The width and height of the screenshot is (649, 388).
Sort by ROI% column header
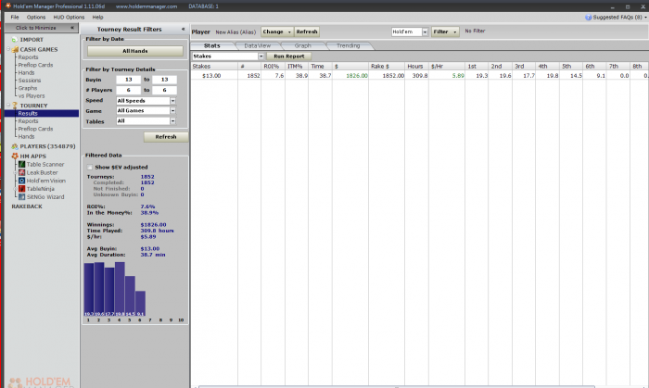273,66
